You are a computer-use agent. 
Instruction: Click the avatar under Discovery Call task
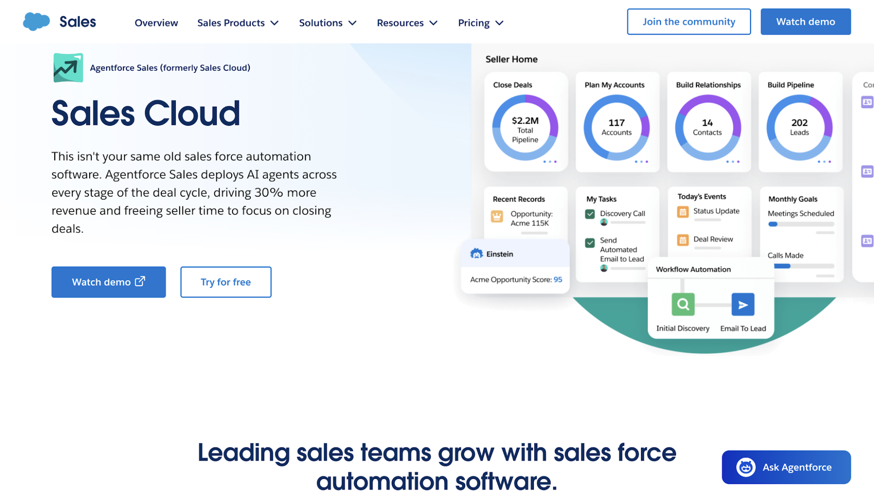point(604,222)
